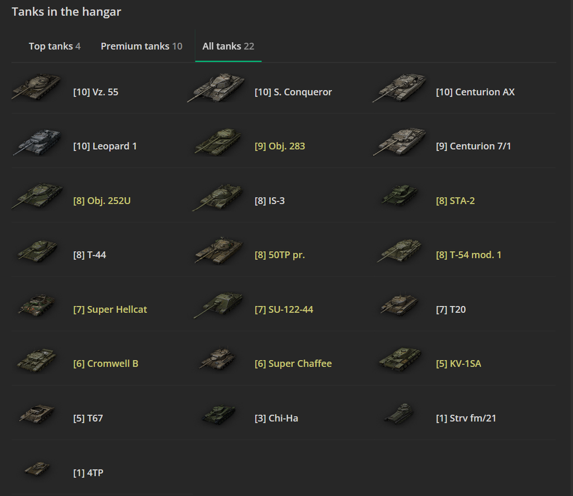Click the 50TP pr. tank image
This screenshot has width=573, height=496.
pyautogui.click(x=219, y=251)
